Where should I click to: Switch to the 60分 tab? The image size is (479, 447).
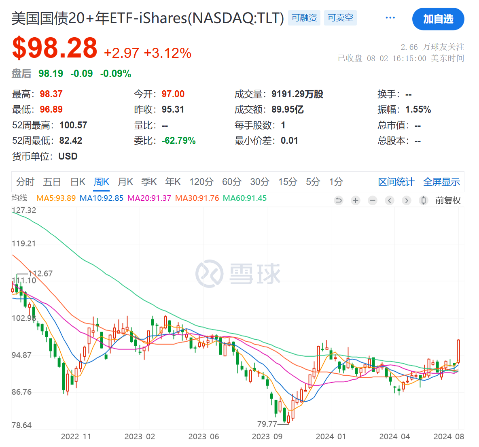pos(232,182)
